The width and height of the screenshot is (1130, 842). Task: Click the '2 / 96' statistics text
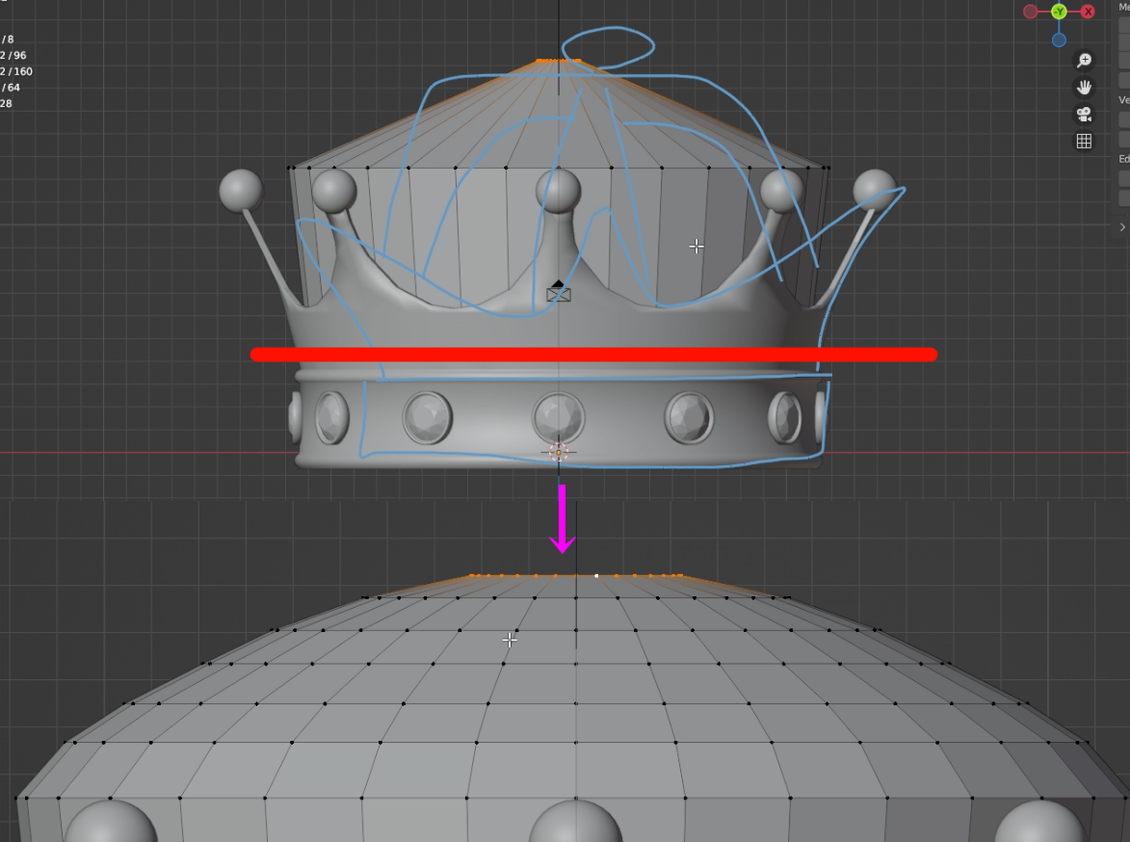pyautogui.click(x=13, y=56)
